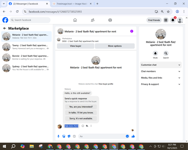Open Tawny conversation in the chat list
188x150 pixels.
[x=26, y=47]
